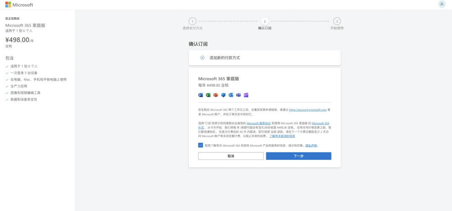The height and width of the screenshot is (211, 452).
Task: Click the Teams app icon
Action: click(x=239, y=95)
